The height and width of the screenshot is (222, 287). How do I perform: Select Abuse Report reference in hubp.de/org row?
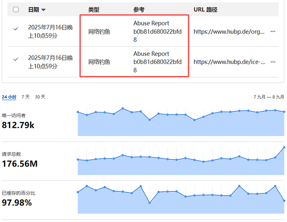pyautogui.click(x=157, y=32)
